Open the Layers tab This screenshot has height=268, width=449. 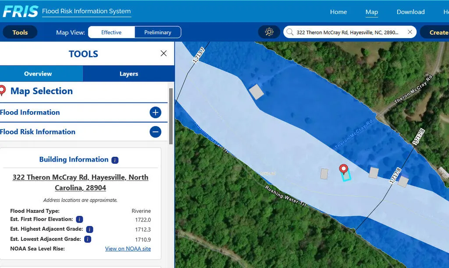click(129, 74)
